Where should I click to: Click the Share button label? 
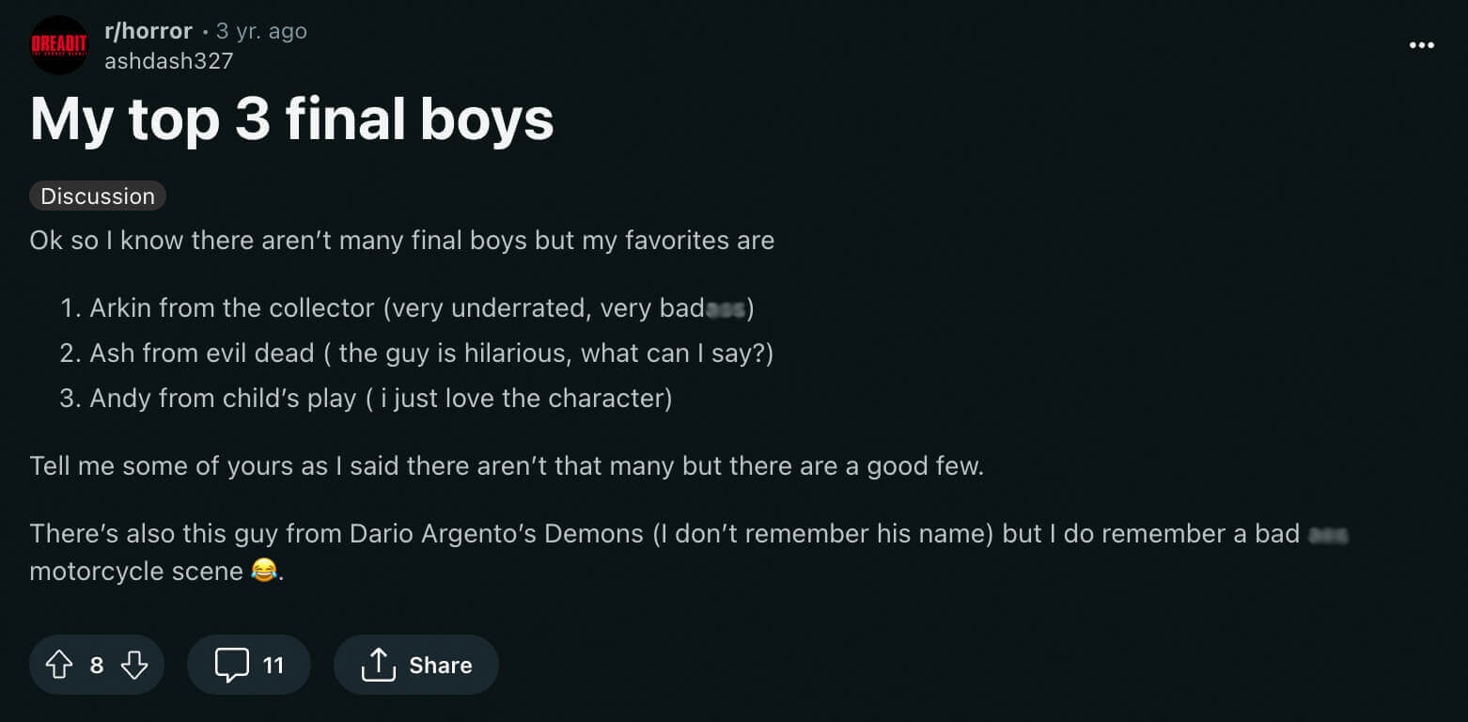pos(440,665)
